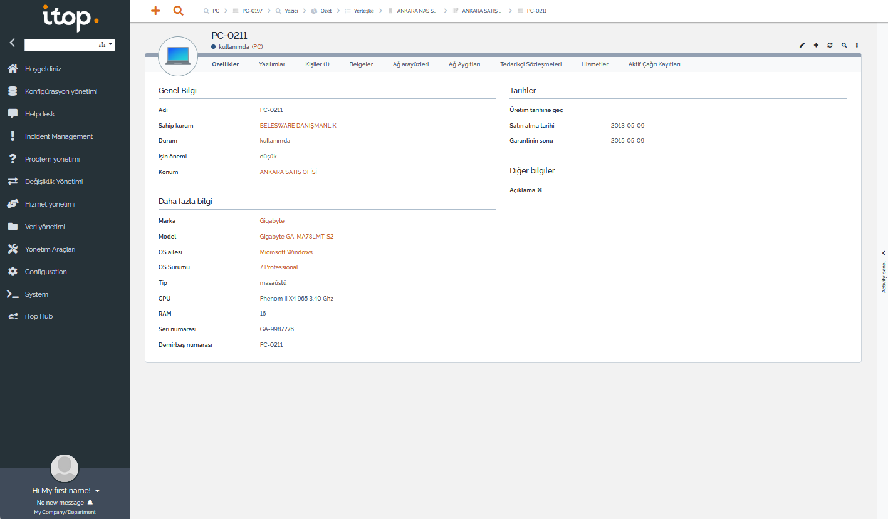Screen dimensions: 888x519
Task: Open the three-dot more actions menu
Action: [857, 45]
